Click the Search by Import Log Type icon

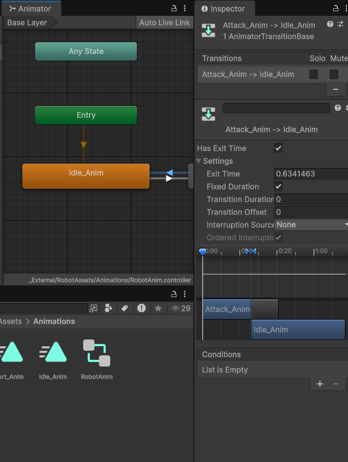point(141,308)
